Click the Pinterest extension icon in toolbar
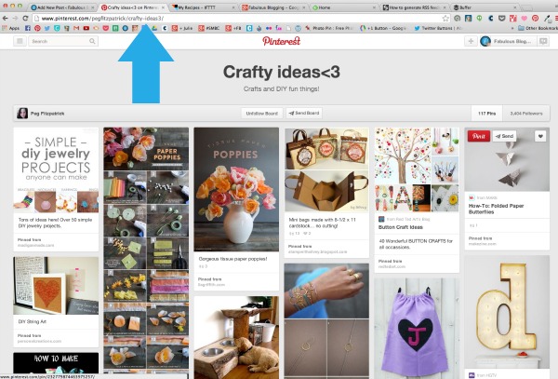558x379 pixels. tap(536, 18)
